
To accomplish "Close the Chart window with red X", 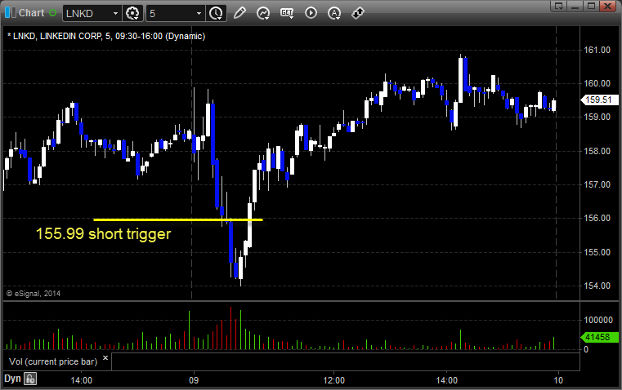I will click(x=608, y=6).
